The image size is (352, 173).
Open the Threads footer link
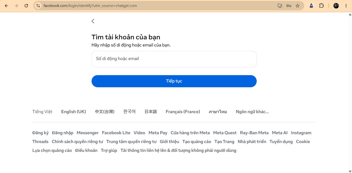pos(40,142)
